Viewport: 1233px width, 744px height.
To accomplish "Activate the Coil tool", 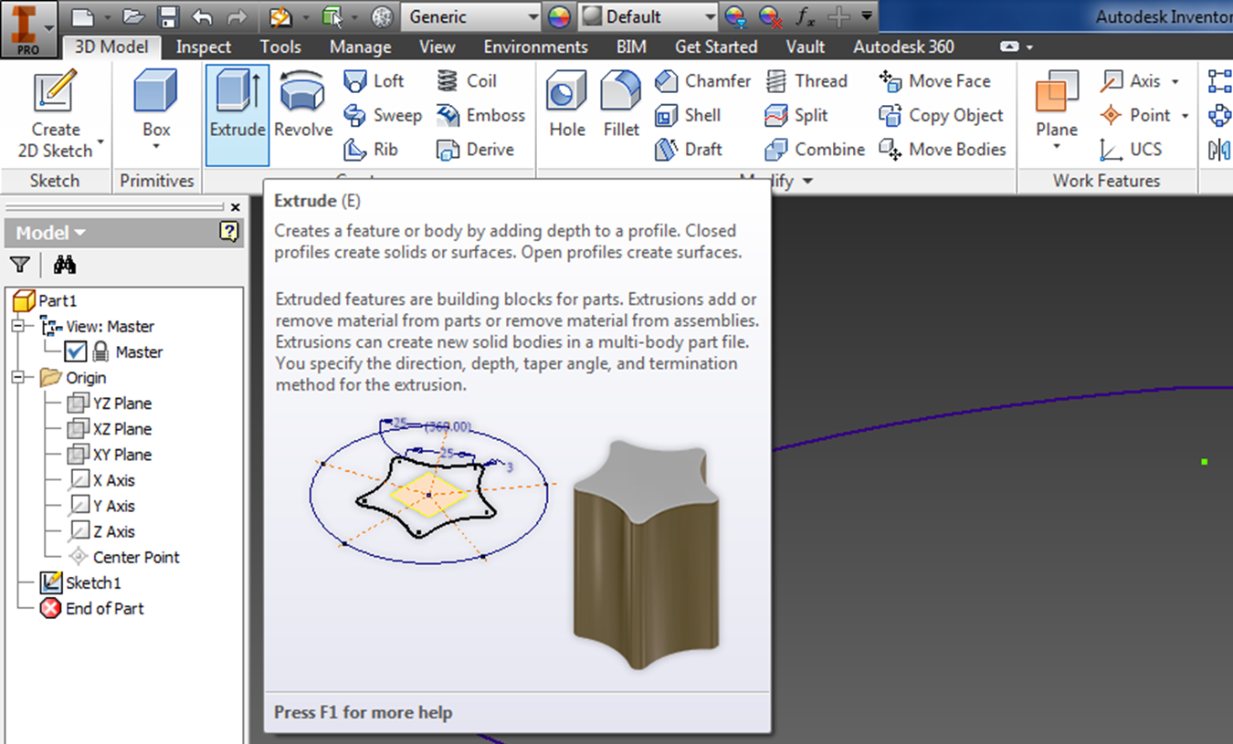I will tap(466, 81).
